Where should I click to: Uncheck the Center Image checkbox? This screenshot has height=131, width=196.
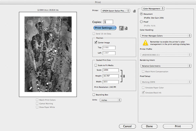pyautogui.click(x=96, y=42)
